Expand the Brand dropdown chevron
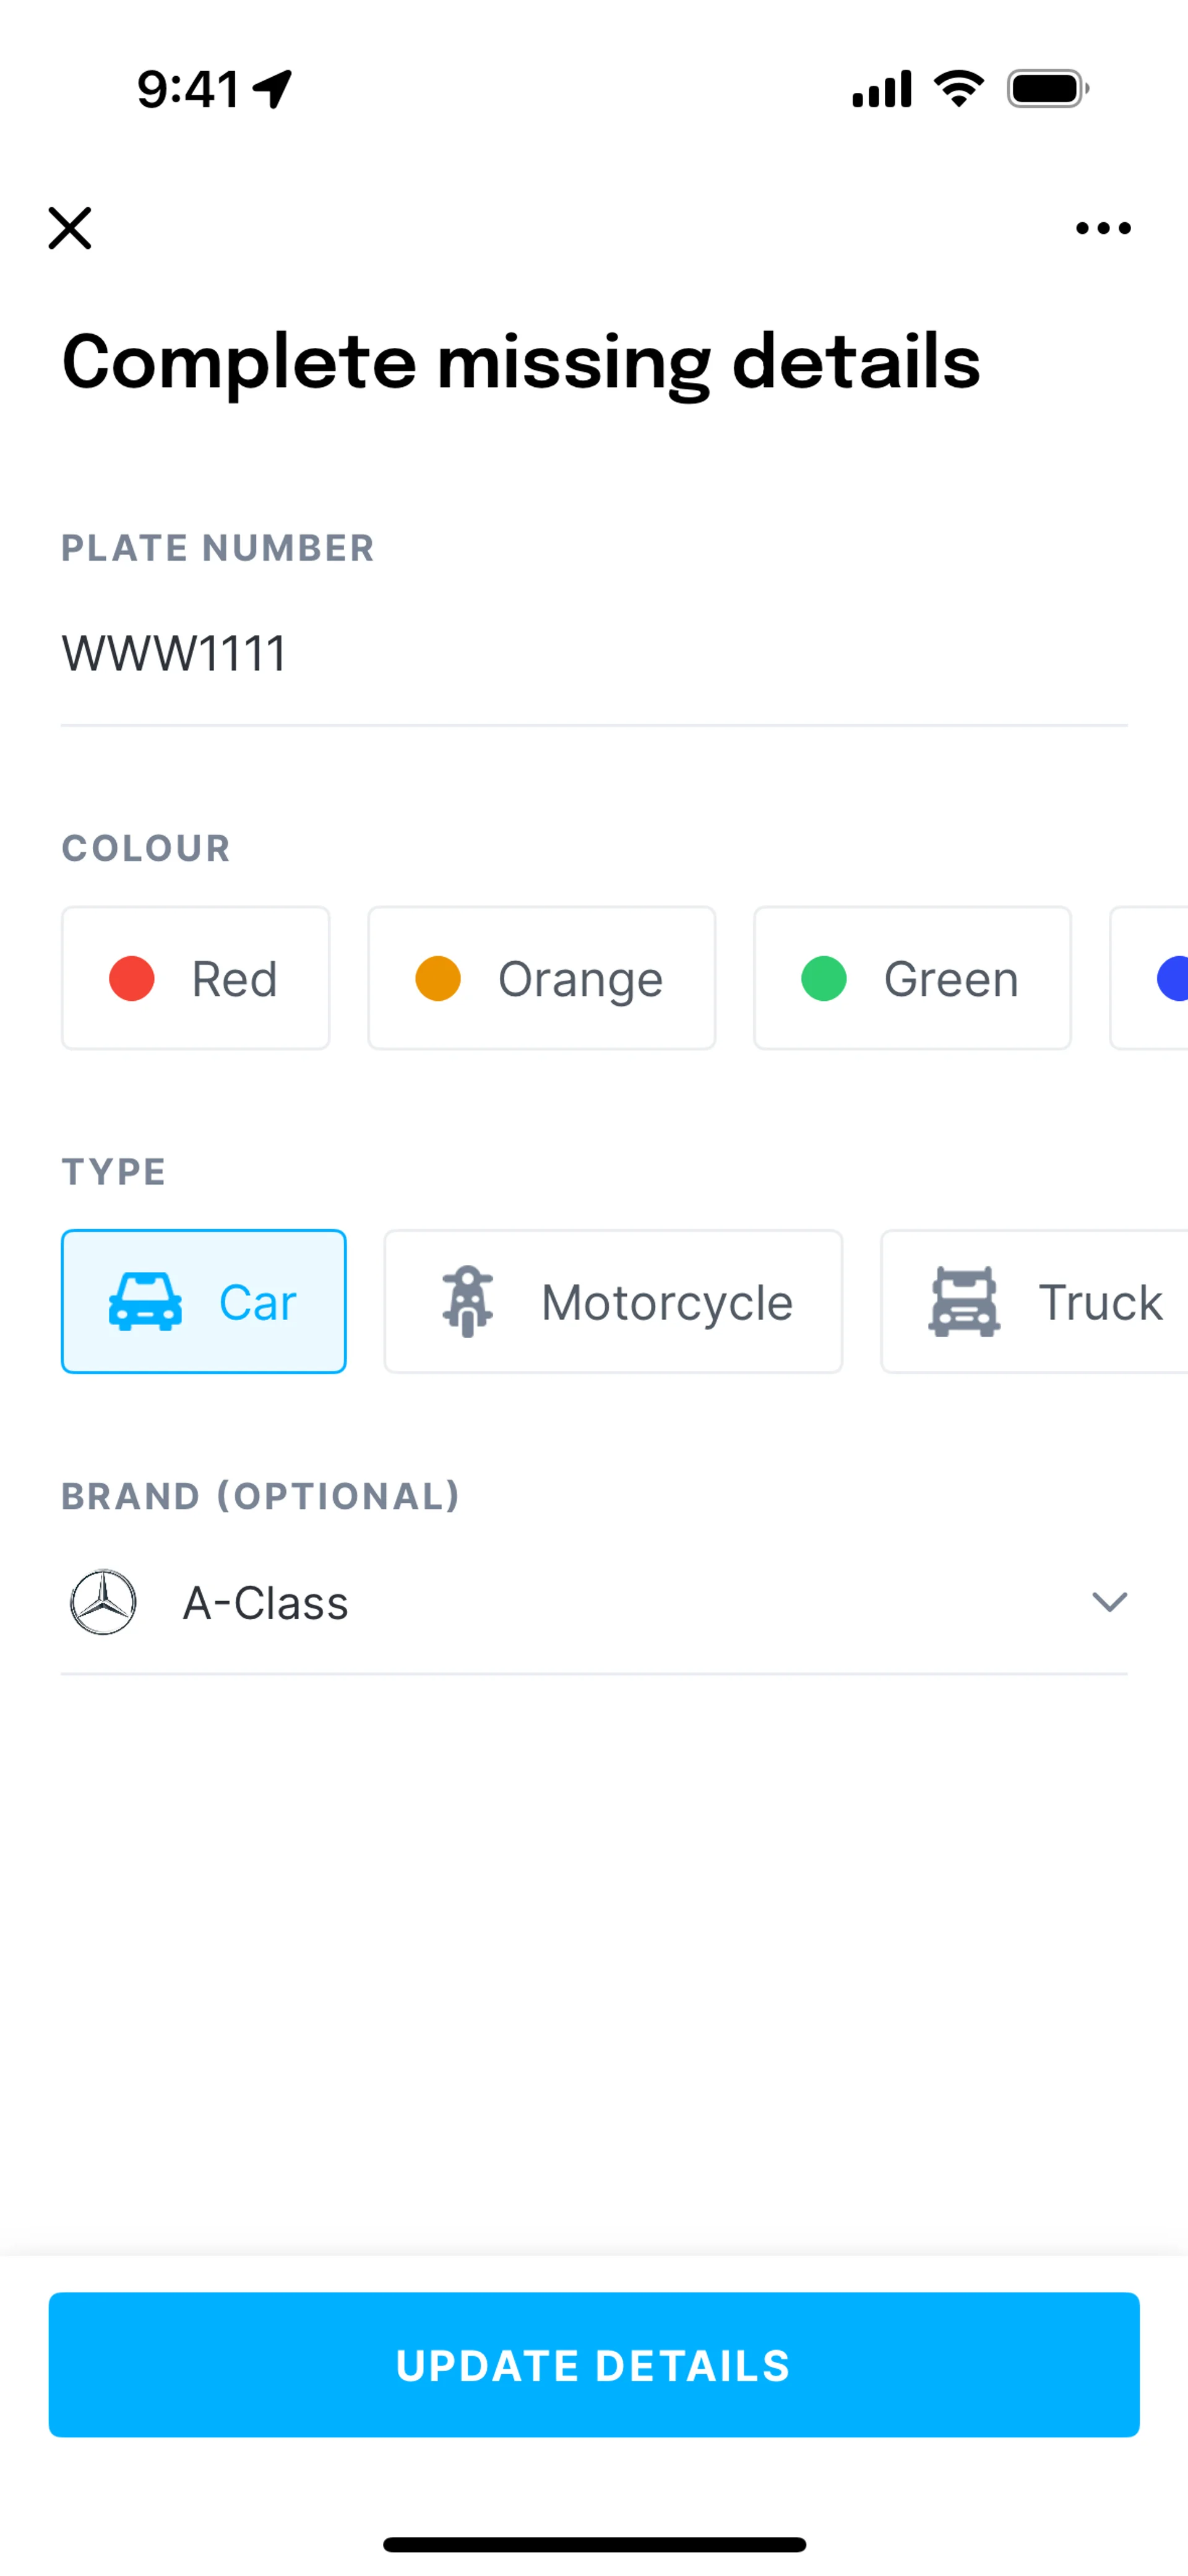Image resolution: width=1188 pixels, height=2576 pixels. click(x=1109, y=1602)
